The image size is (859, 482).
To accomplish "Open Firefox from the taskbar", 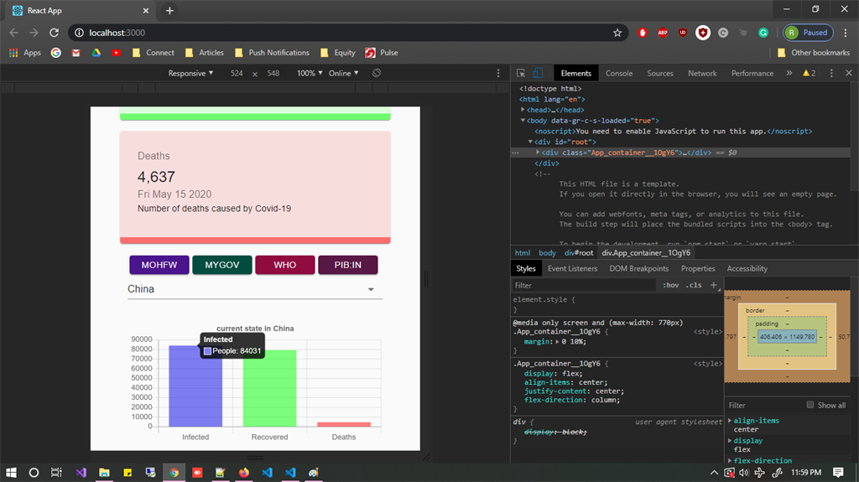I will tap(244, 472).
